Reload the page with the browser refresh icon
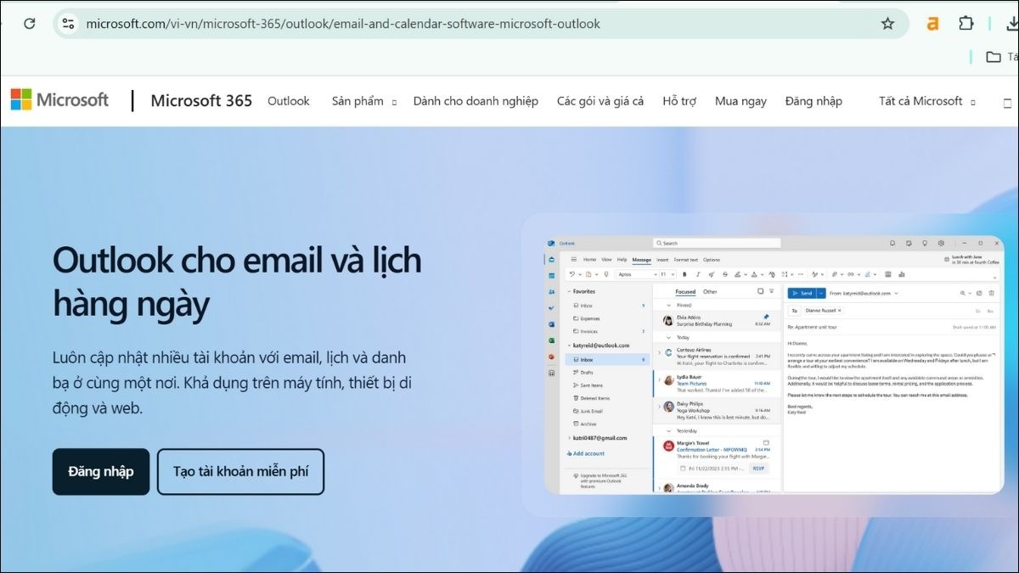Screen dimensions: 1019x573 tap(29, 24)
